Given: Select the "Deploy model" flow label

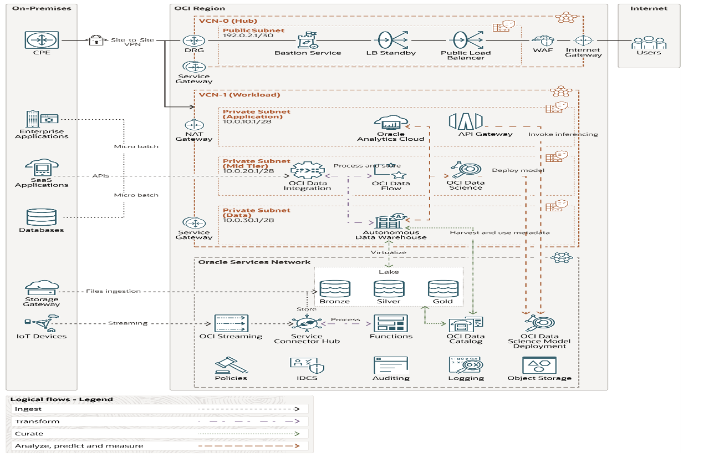Looking at the screenshot, I should pyautogui.click(x=518, y=170).
